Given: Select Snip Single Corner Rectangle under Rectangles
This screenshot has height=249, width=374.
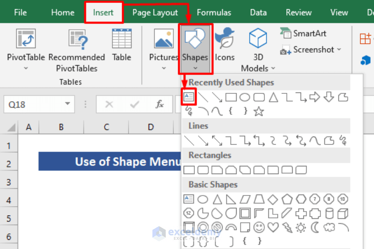Looking at the screenshot, I should [x=217, y=170].
